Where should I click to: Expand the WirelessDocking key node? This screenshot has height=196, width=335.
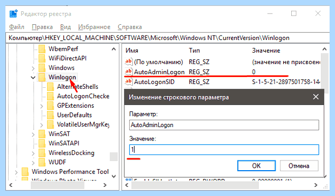click(33, 153)
